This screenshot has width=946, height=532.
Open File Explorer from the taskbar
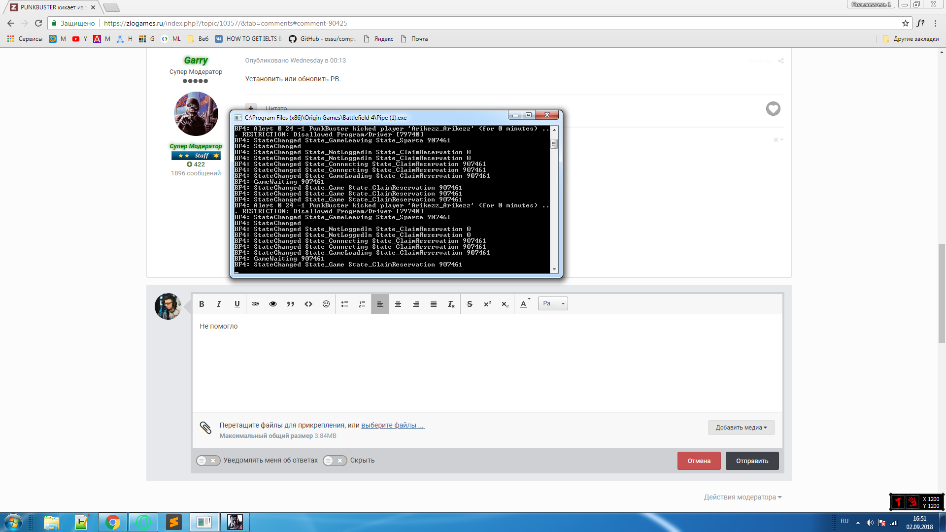tap(52, 522)
